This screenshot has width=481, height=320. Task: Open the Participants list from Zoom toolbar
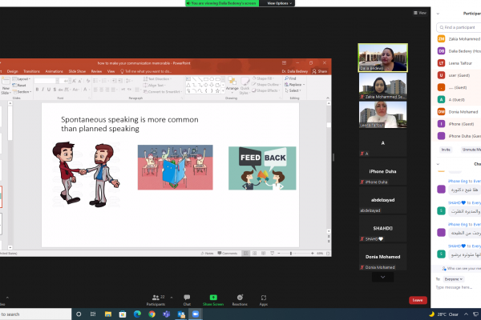156,298
